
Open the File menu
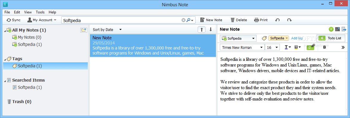7,12
